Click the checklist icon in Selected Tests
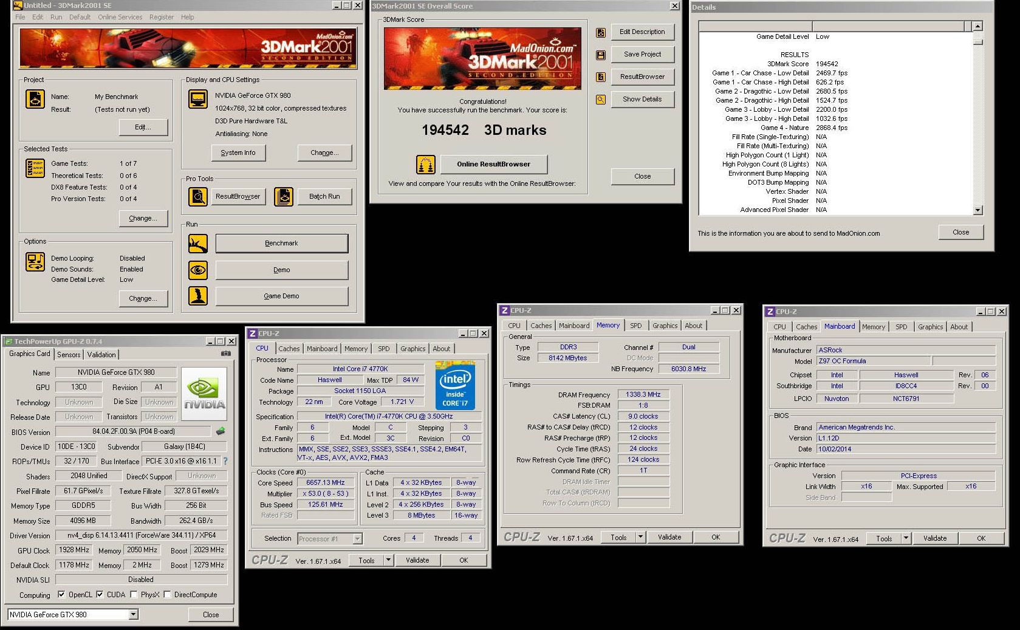The image size is (1020, 630). (x=35, y=168)
